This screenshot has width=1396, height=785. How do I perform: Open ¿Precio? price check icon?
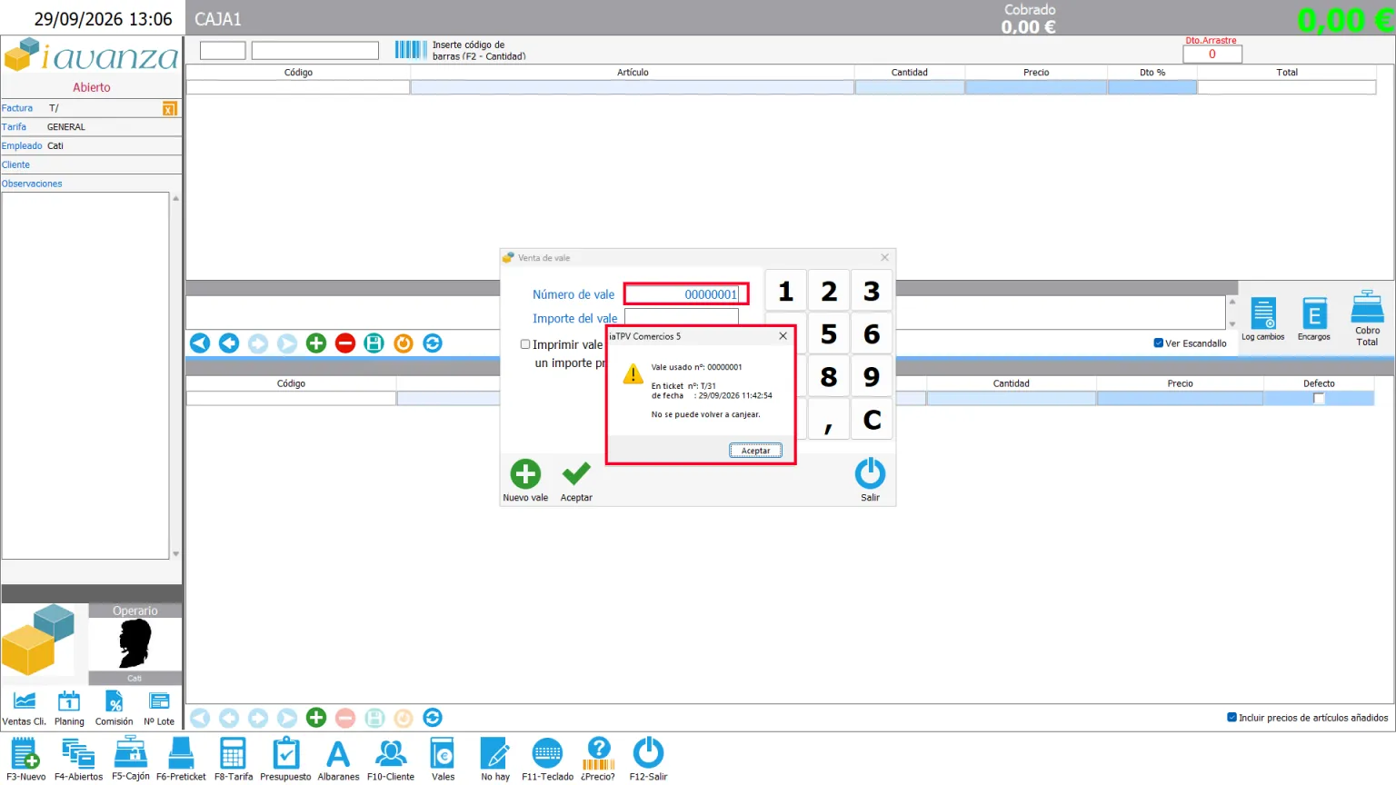[x=598, y=753]
